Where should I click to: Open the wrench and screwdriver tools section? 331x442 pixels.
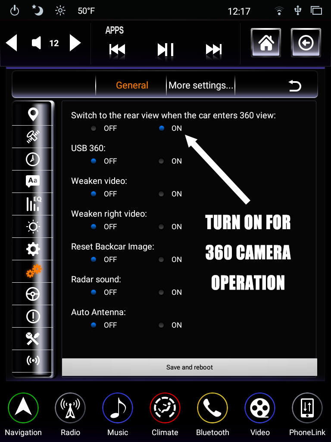(33, 339)
